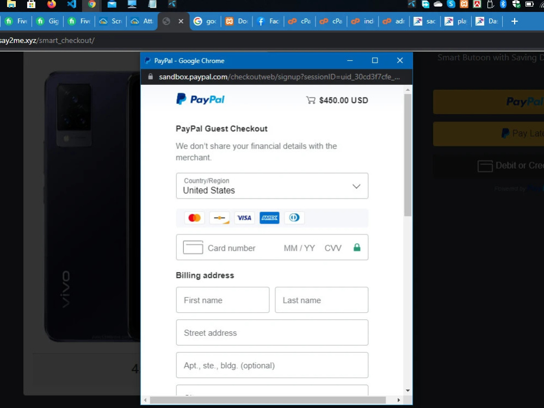Click the Pay Later button in the background page

tap(489, 134)
